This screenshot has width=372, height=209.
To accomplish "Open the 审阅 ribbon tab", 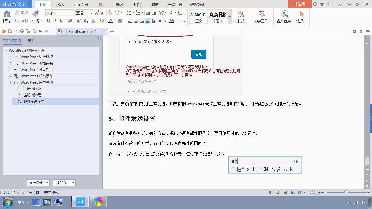I will [119, 5].
